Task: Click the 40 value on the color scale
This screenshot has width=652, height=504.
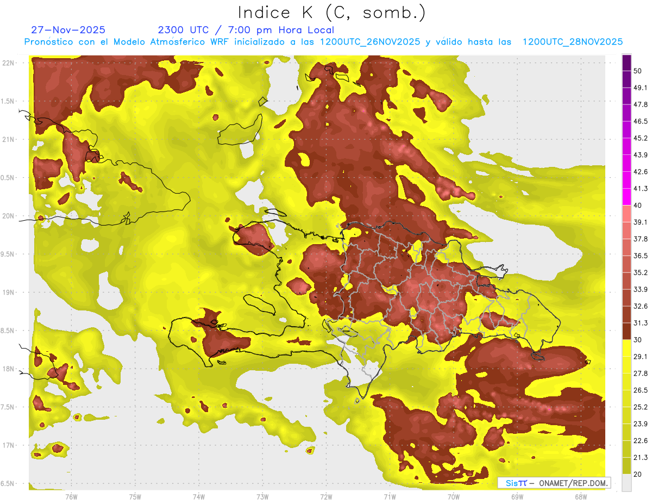Action: [x=637, y=206]
